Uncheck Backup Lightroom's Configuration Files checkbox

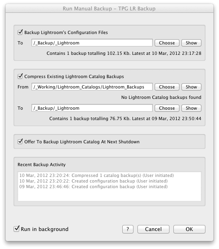tap(20, 32)
